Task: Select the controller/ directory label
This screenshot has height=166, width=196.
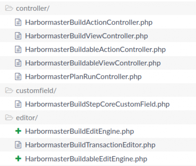Action: [33, 9]
